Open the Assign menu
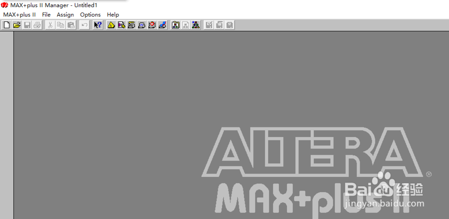Image resolution: width=449 pixels, height=219 pixels. pos(65,15)
